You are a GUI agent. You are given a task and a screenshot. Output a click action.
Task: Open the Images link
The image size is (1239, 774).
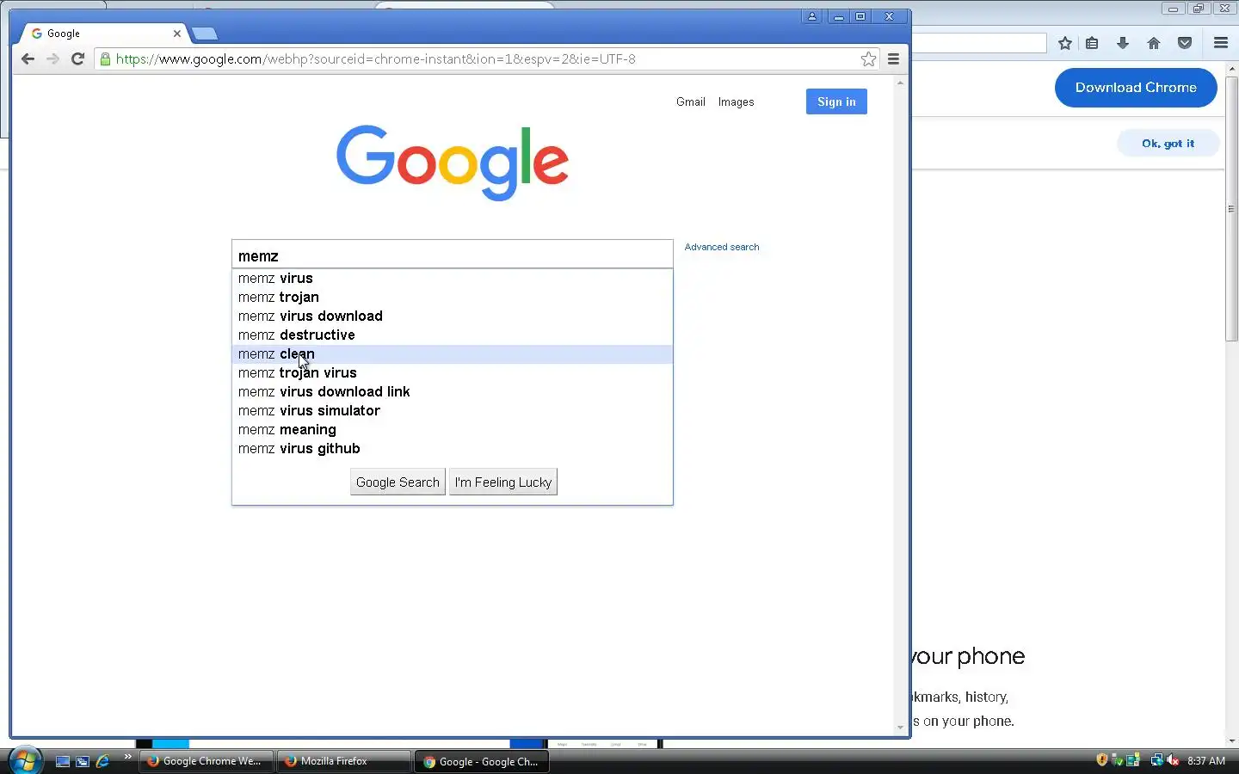tap(736, 101)
